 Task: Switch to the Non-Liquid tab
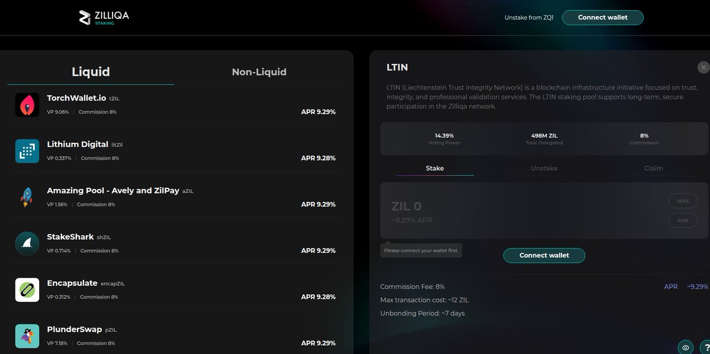[x=259, y=72]
